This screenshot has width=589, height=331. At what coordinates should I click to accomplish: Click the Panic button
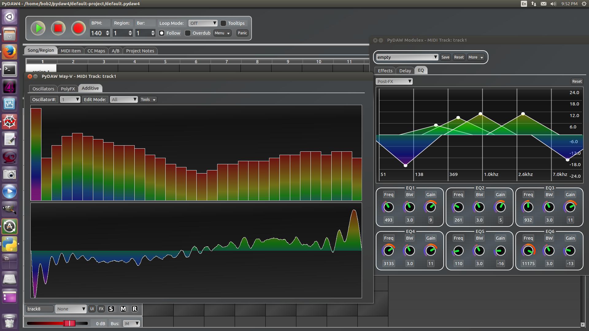(x=242, y=33)
